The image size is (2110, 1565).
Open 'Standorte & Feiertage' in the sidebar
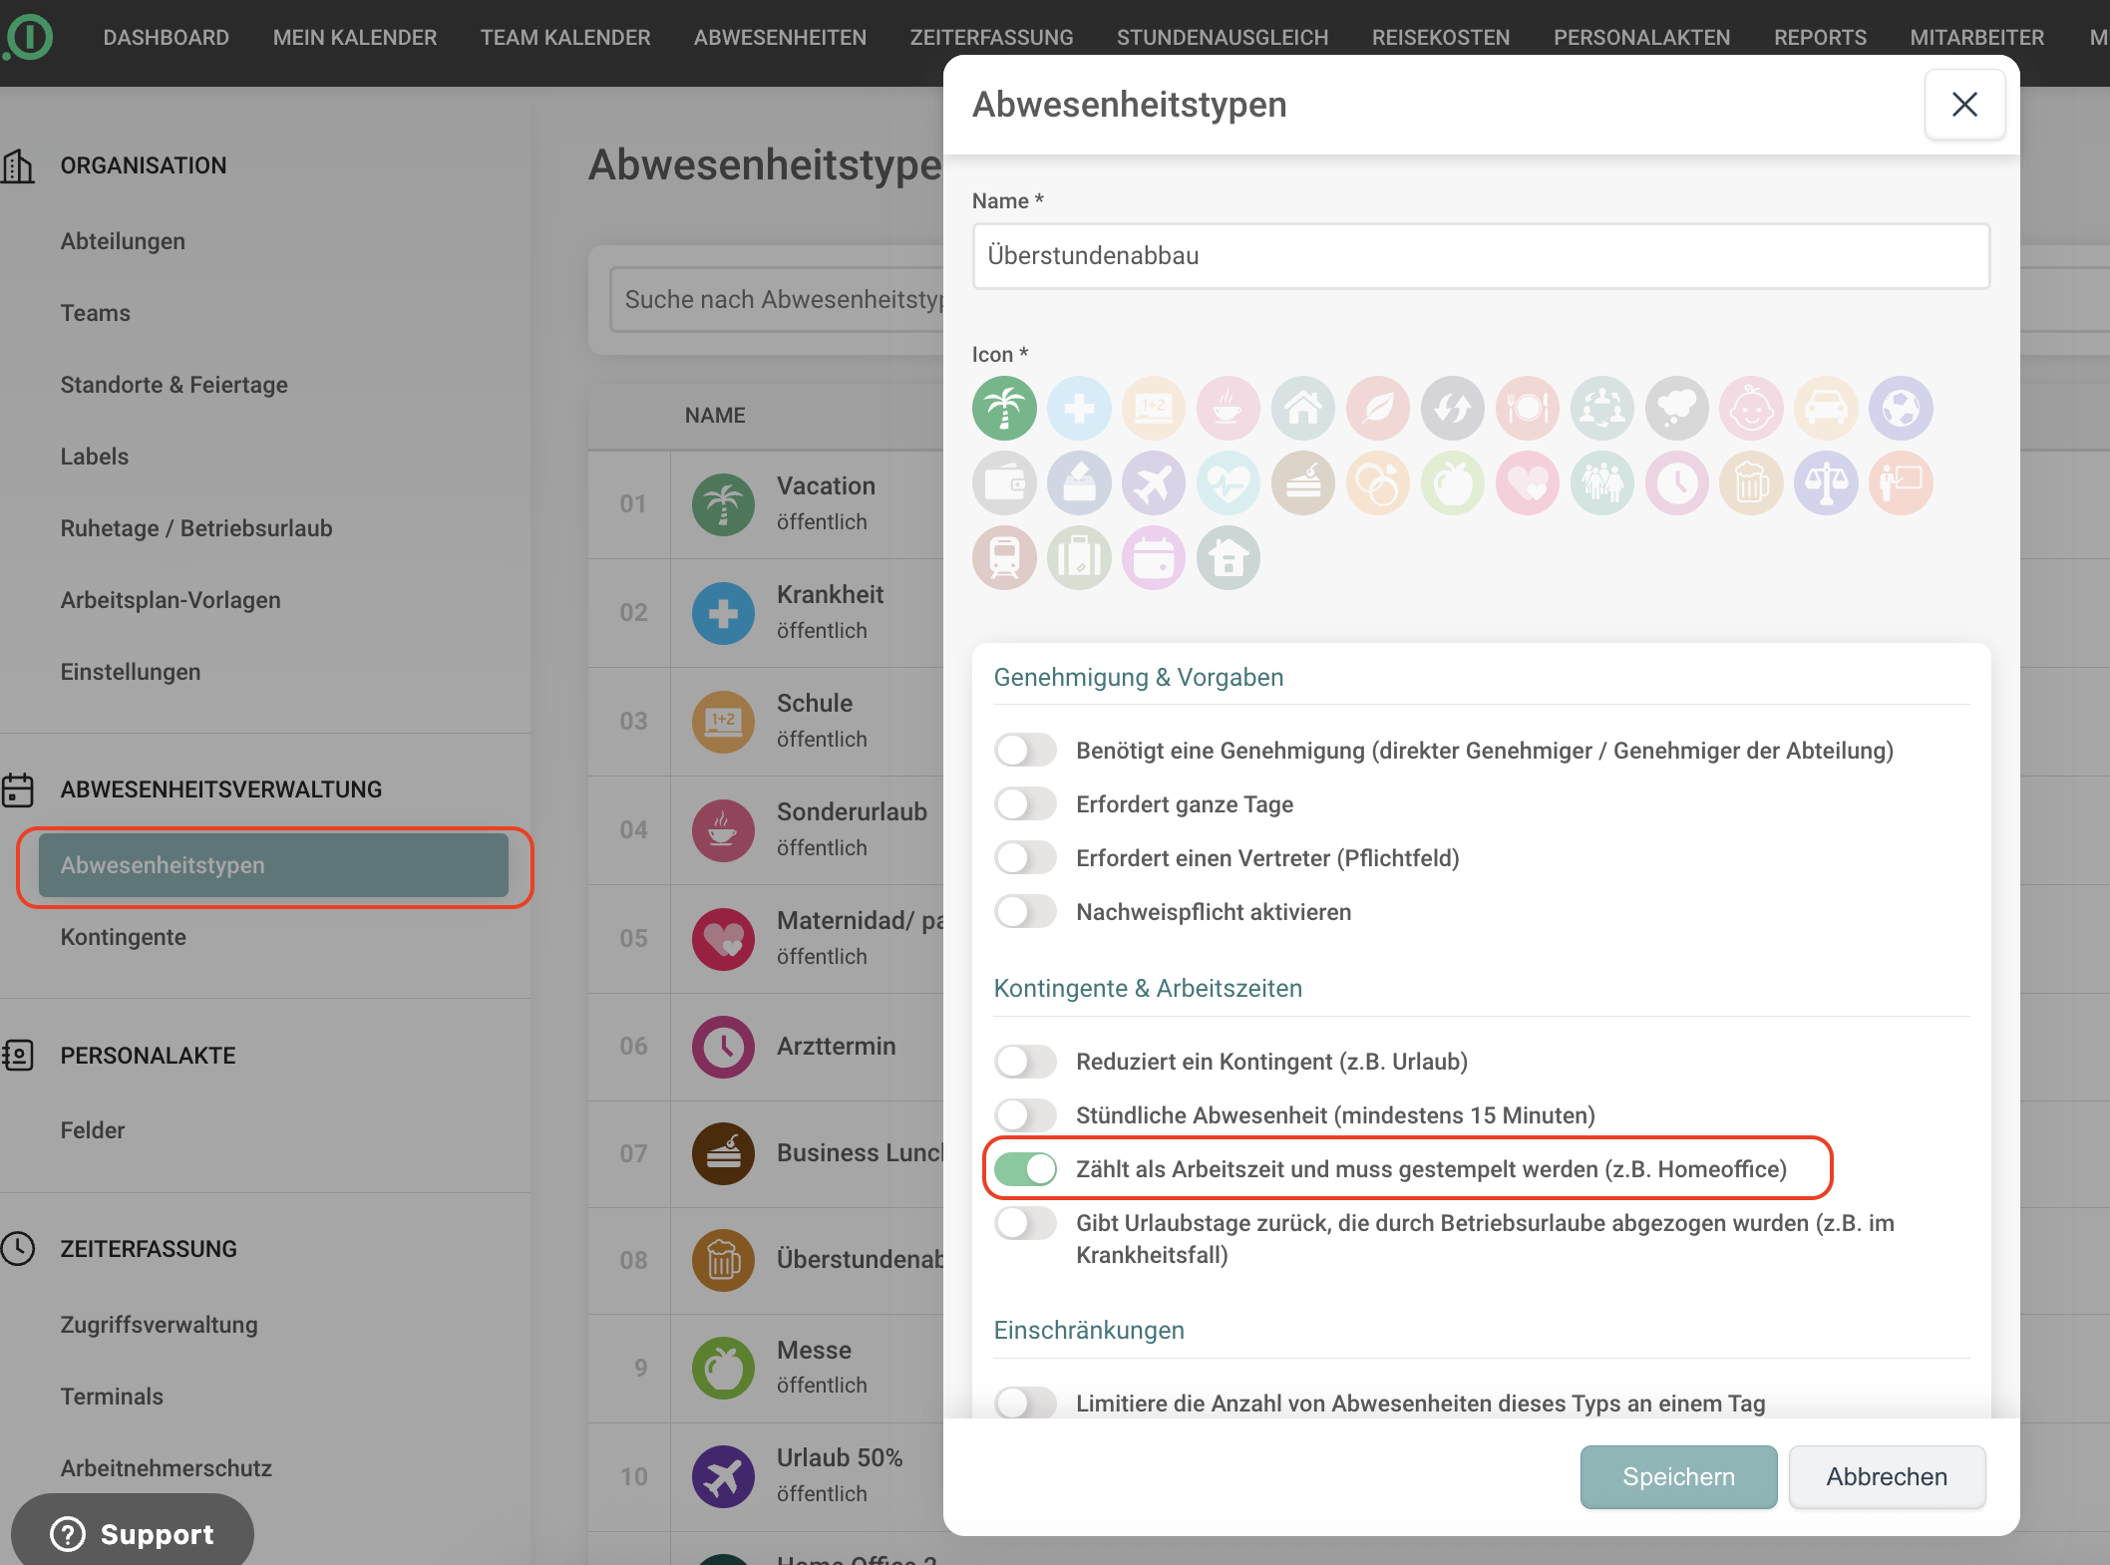point(174,385)
